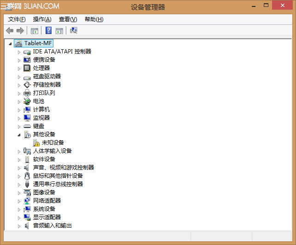
Task: Click the 监视器 monitor icon
Action: tap(27, 118)
